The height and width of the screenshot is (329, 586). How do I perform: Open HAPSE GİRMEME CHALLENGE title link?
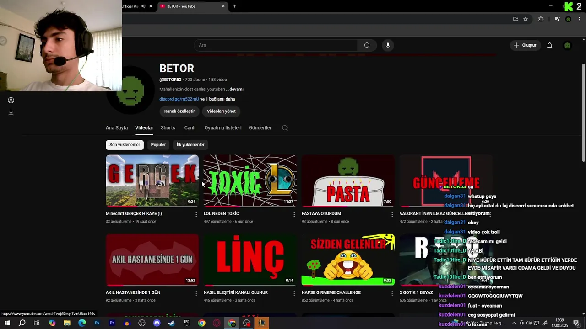[x=331, y=292]
